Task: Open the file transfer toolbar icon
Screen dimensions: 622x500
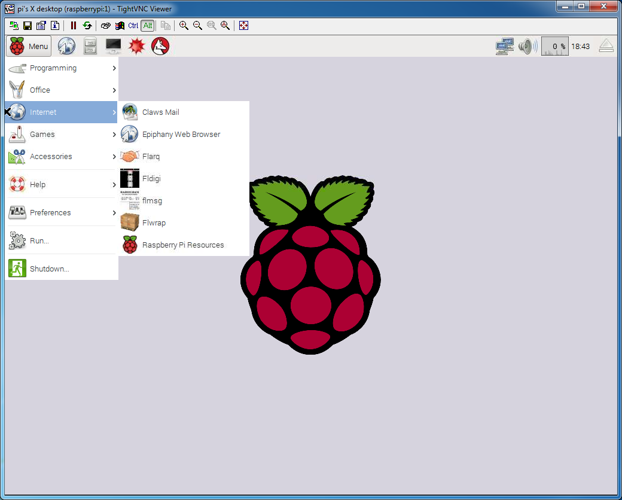Action: coord(166,26)
